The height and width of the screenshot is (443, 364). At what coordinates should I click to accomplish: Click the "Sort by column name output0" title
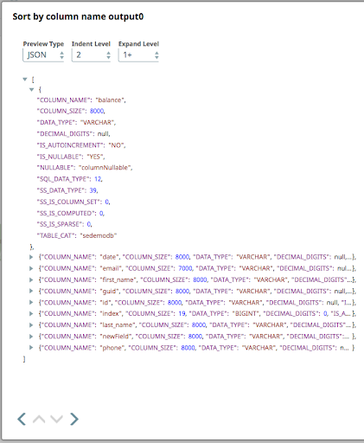[78, 16]
